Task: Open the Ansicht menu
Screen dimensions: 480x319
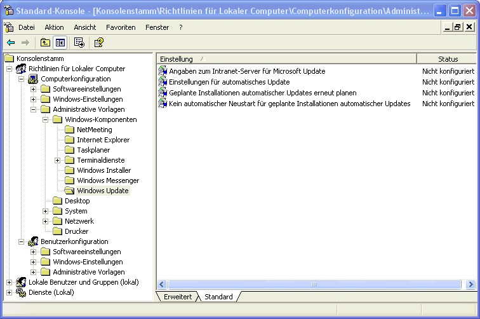Action: point(85,27)
